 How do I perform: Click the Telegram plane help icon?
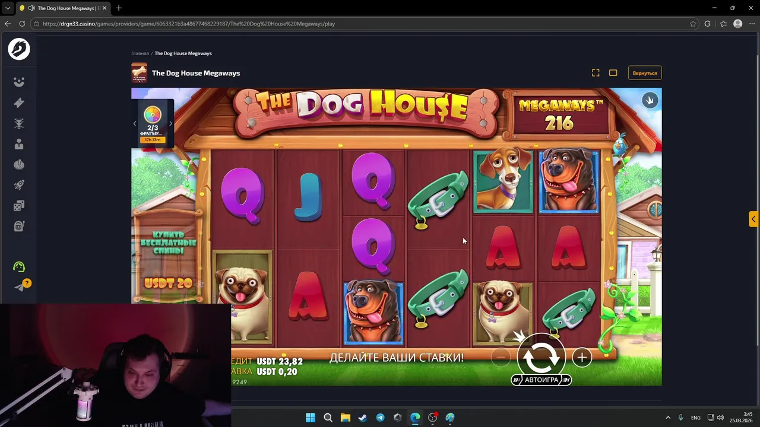19,288
